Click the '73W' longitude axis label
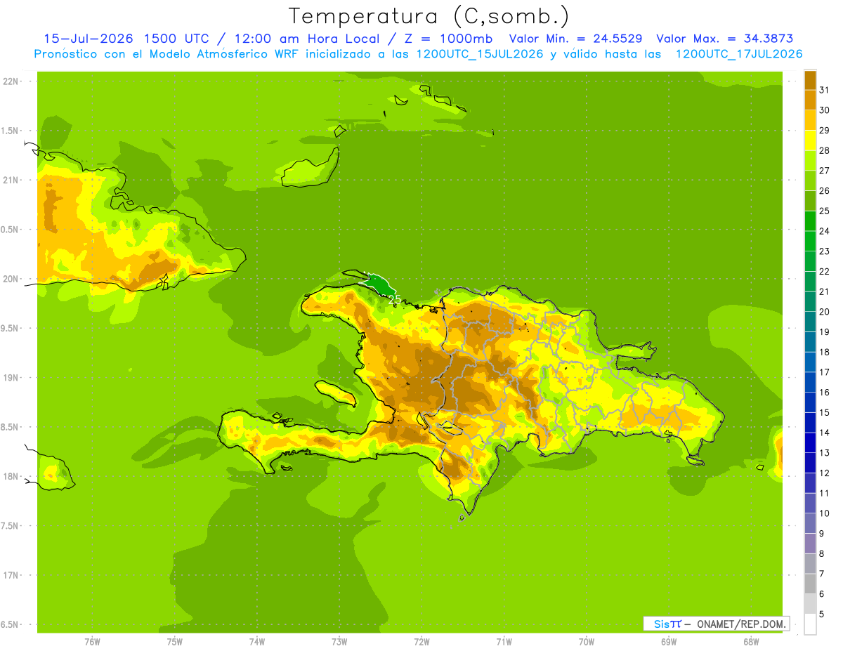Image resolution: width=843 pixels, height=651 pixels. [339, 641]
